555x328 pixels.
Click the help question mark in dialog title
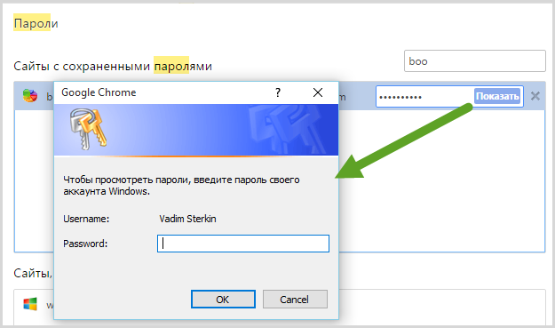[x=278, y=92]
